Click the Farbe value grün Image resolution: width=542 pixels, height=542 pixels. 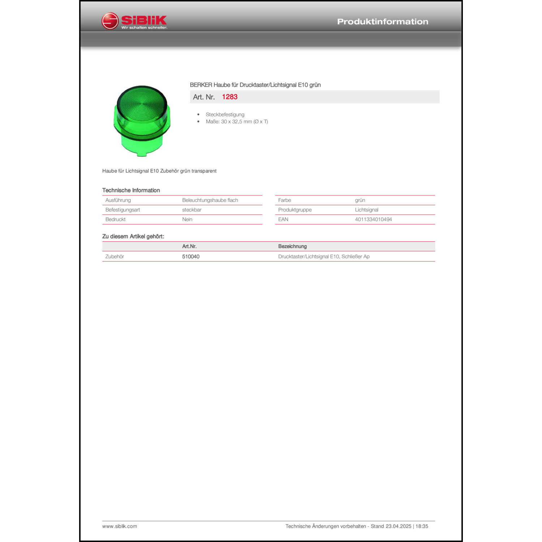point(360,200)
